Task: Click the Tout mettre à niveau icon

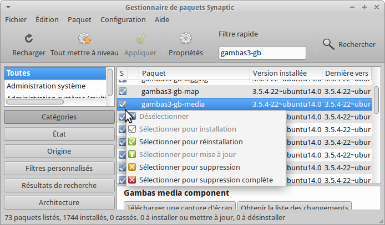Action: (x=84, y=38)
